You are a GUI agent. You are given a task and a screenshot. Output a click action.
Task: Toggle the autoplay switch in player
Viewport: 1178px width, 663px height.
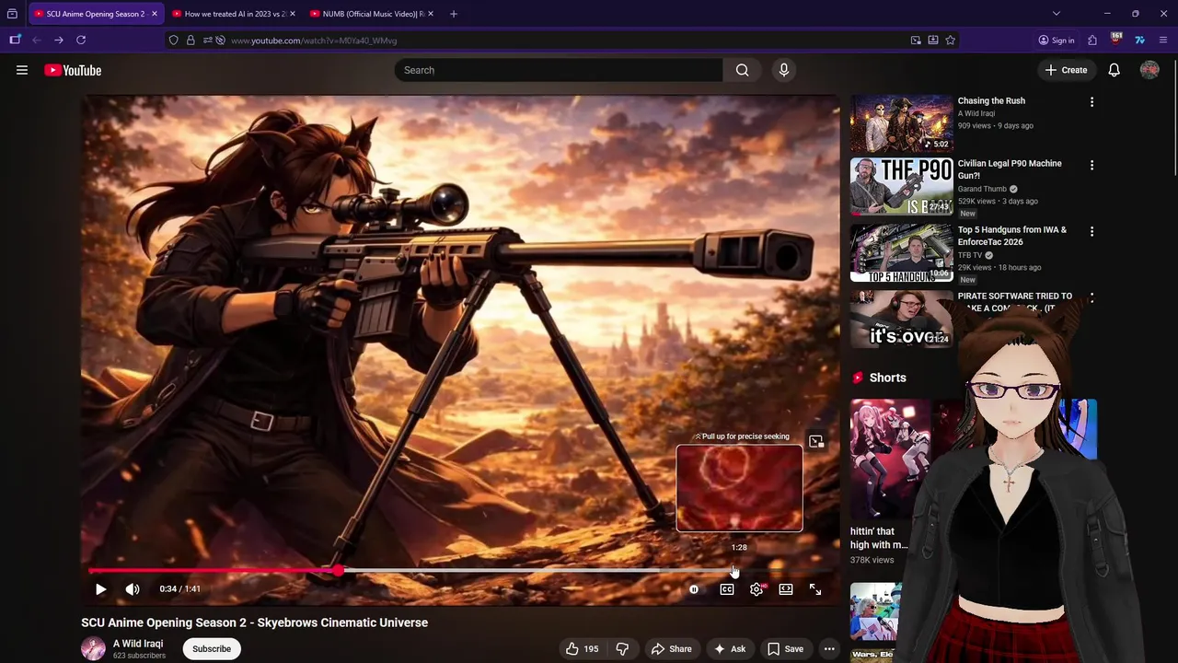694,589
